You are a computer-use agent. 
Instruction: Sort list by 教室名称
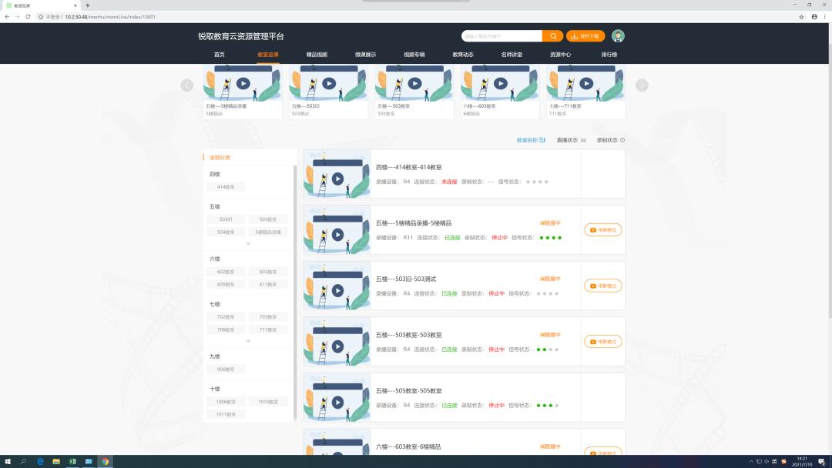[x=531, y=140]
